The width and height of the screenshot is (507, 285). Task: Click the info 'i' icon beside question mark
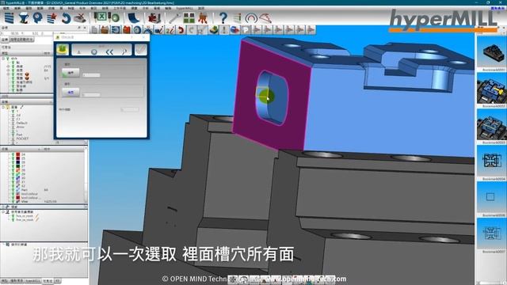238,17
